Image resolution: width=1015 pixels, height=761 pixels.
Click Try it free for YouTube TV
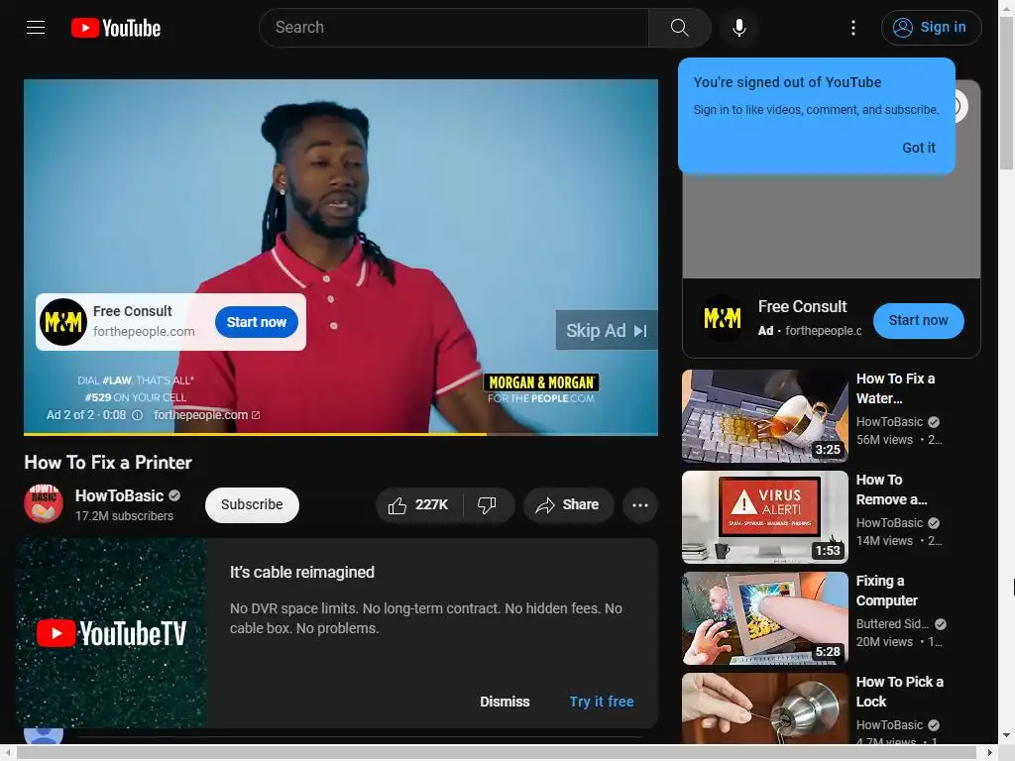[602, 702]
